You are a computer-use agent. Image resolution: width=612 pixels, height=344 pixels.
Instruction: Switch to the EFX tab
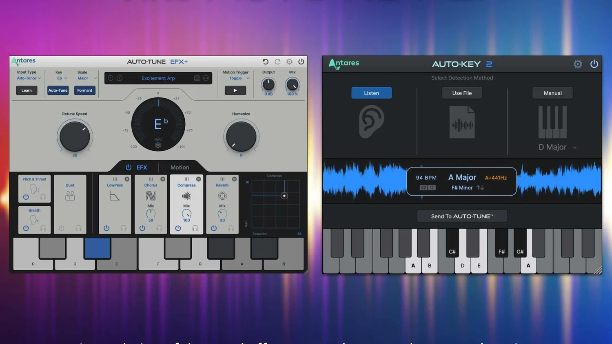(142, 167)
